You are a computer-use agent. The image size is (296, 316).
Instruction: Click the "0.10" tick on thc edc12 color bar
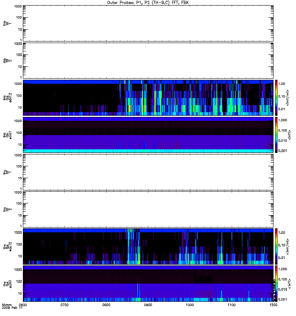(x=281, y=245)
